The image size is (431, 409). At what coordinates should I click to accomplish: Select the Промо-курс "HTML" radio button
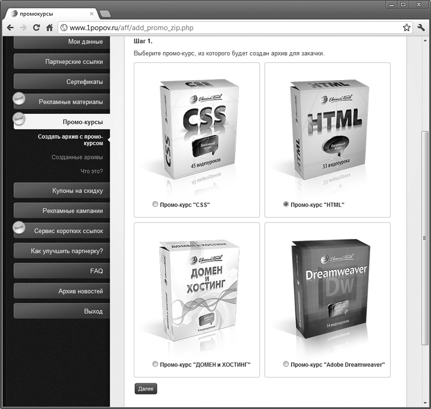[x=286, y=204]
